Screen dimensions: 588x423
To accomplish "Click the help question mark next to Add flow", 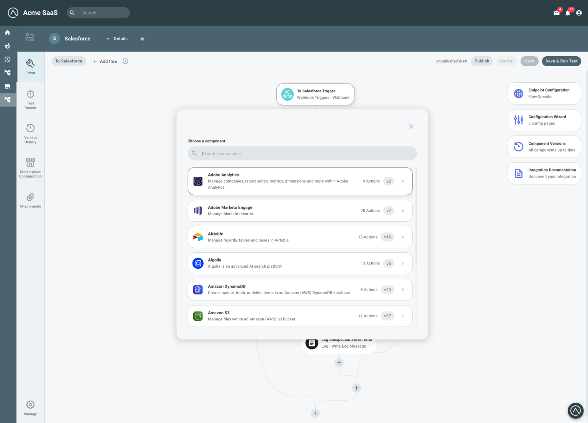I will [x=125, y=61].
